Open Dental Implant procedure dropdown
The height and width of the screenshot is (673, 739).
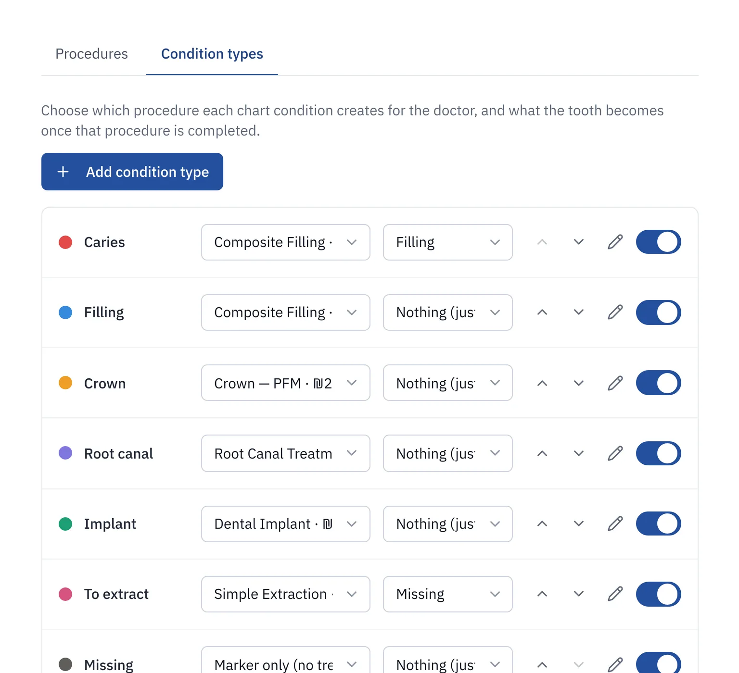(286, 524)
